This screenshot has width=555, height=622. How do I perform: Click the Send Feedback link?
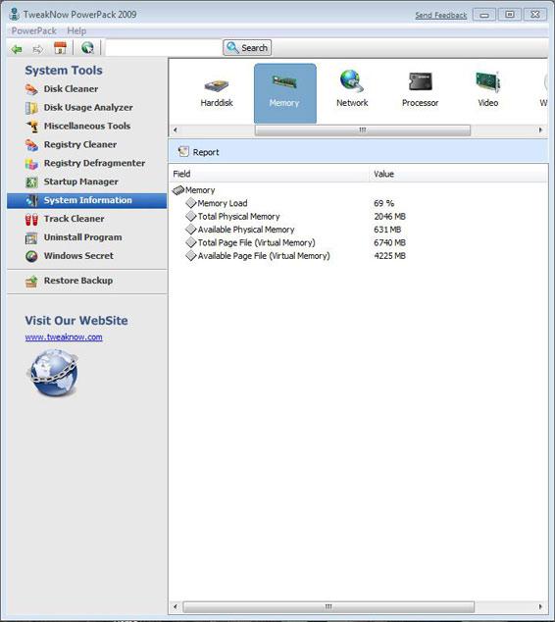click(x=441, y=16)
